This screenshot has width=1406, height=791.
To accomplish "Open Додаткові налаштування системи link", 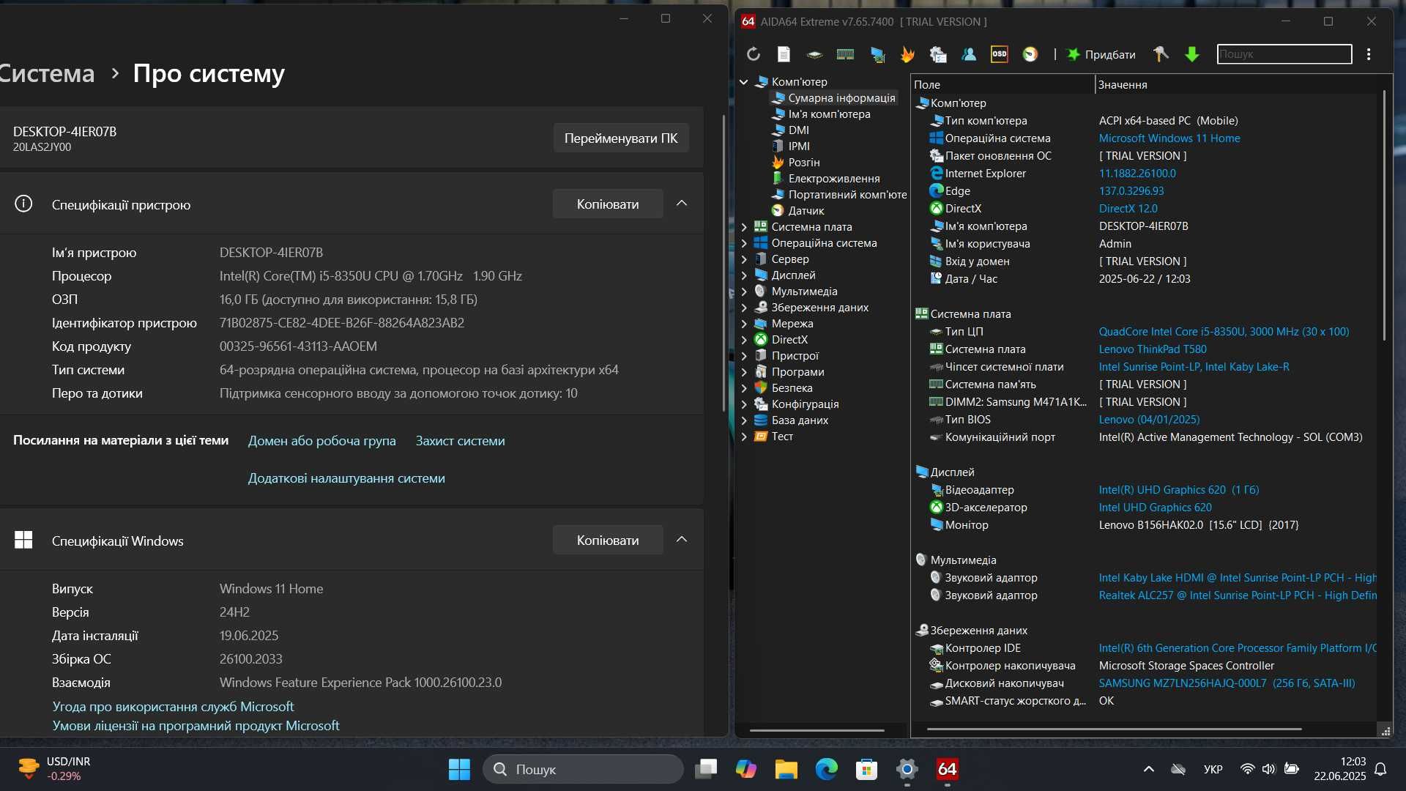I will (346, 478).
